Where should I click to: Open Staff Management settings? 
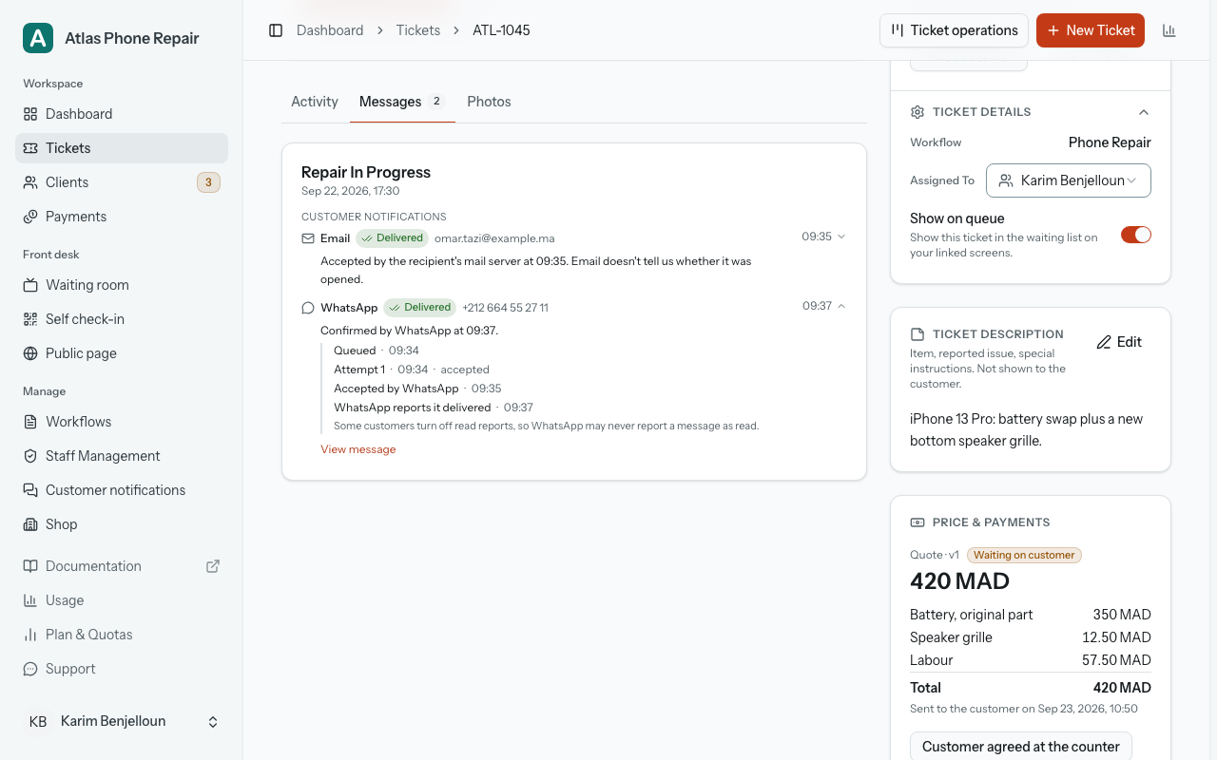click(x=122, y=456)
